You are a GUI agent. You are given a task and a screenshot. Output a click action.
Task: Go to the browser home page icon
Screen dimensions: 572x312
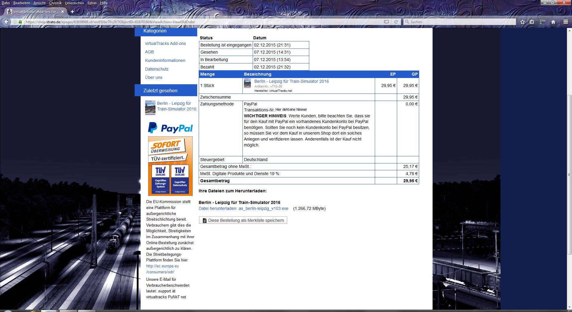click(x=553, y=22)
